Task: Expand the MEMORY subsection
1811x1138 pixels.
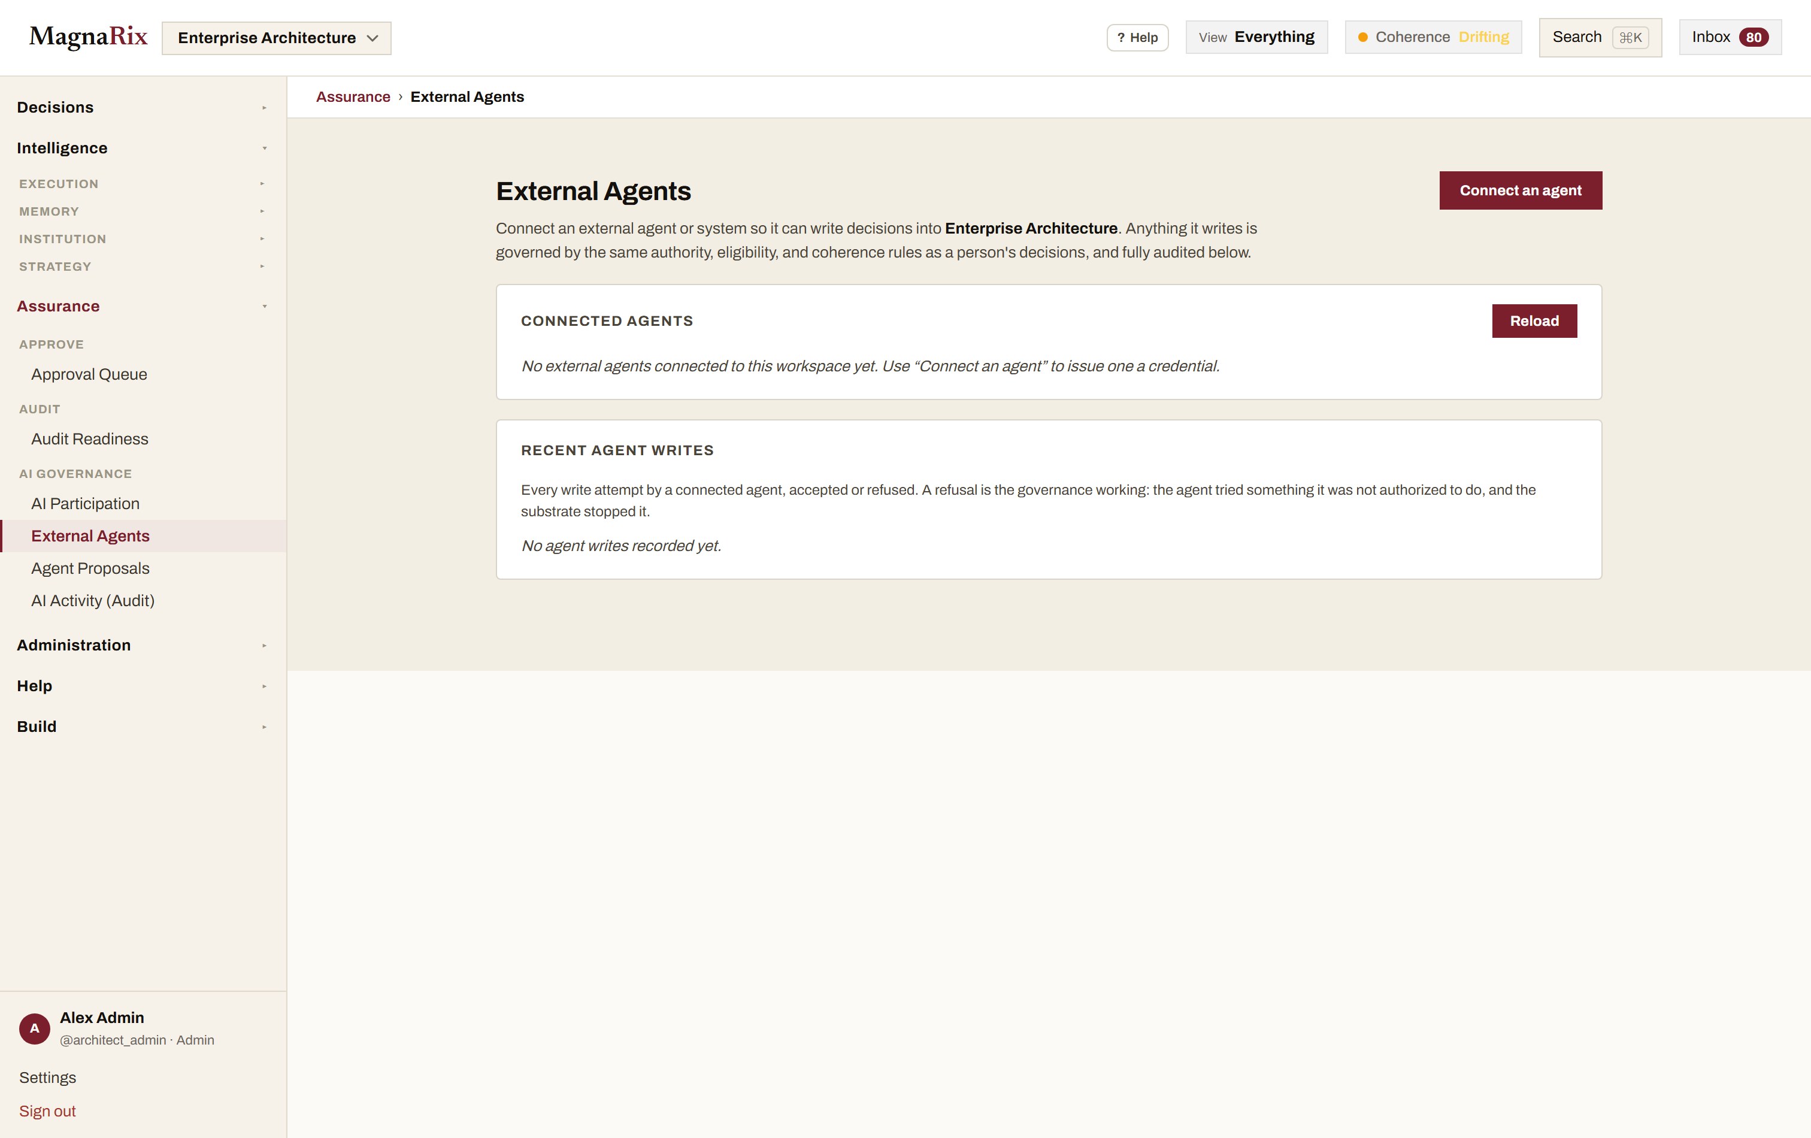Action: pyautogui.click(x=143, y=211)
